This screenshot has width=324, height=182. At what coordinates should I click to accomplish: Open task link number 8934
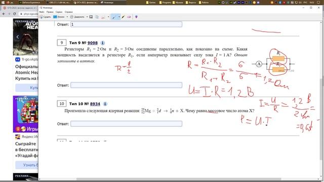tap(95, 104)
